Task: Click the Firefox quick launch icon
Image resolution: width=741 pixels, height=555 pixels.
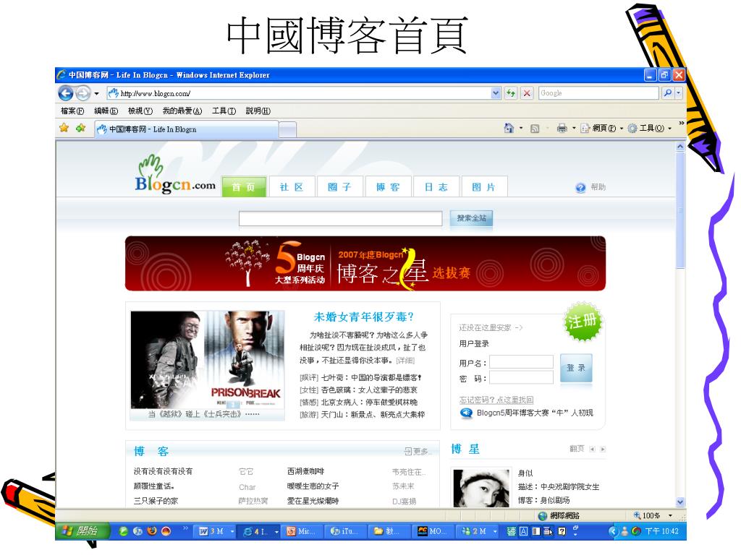Action: point(152,531)
